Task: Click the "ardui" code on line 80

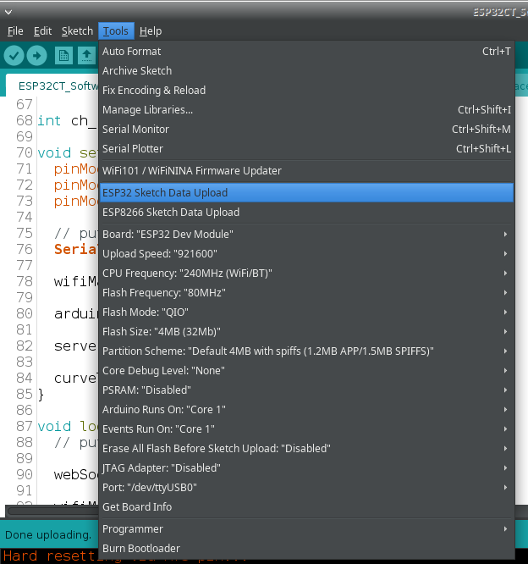Action: 76,313
